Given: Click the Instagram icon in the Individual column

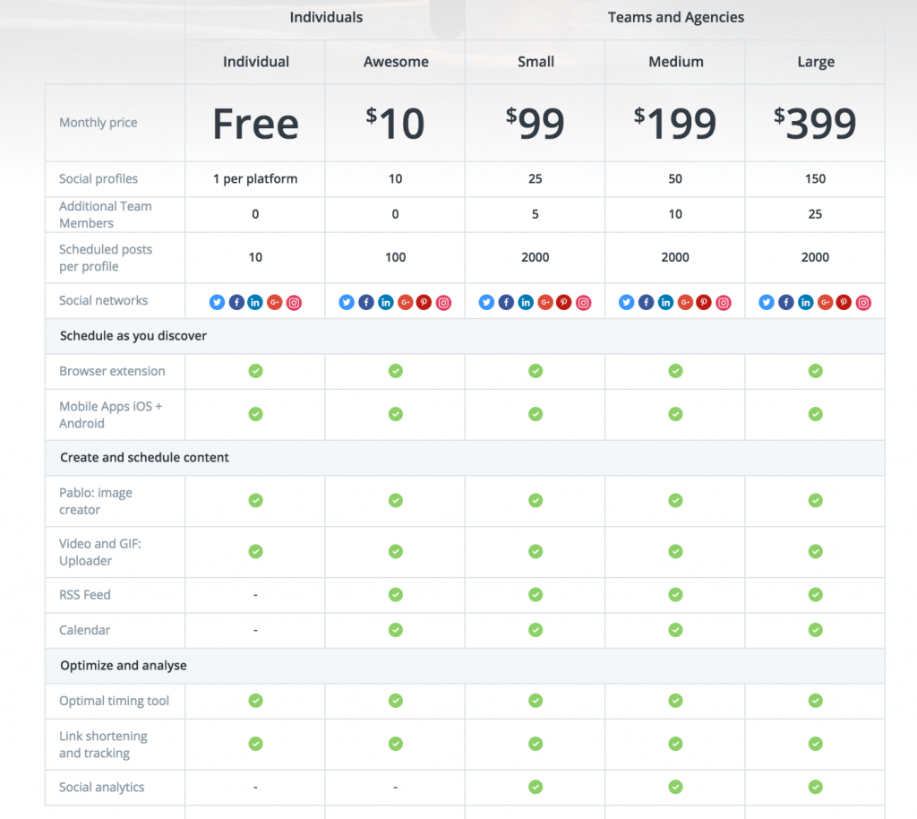Looking at the screenshot, I should coord(295,303).
